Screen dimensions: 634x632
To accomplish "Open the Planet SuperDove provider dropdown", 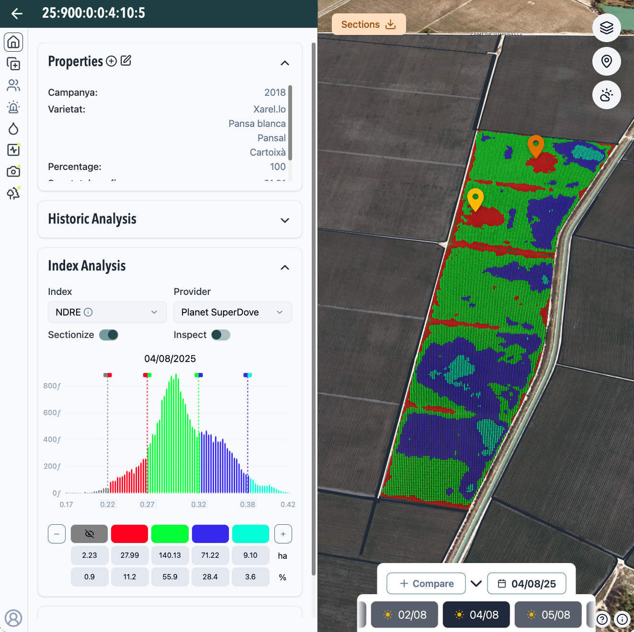I will point(232,312).
